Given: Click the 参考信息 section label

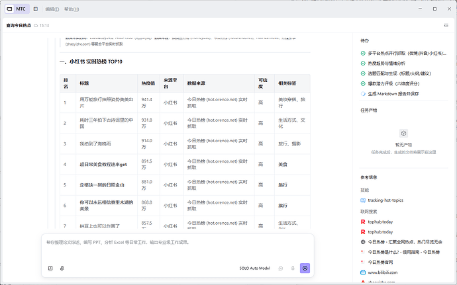Looking at the screenshot, I should pos(369,177).
